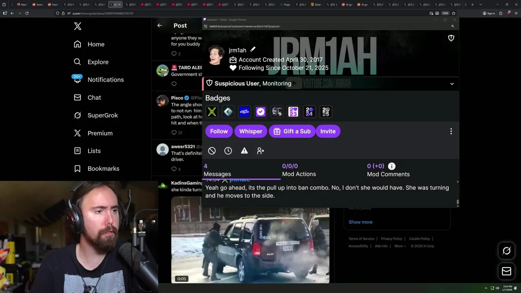The width and height of the screenshot is (521, 293).
Task: Open Privacy Policy link
Action: [x=392, y=239]
